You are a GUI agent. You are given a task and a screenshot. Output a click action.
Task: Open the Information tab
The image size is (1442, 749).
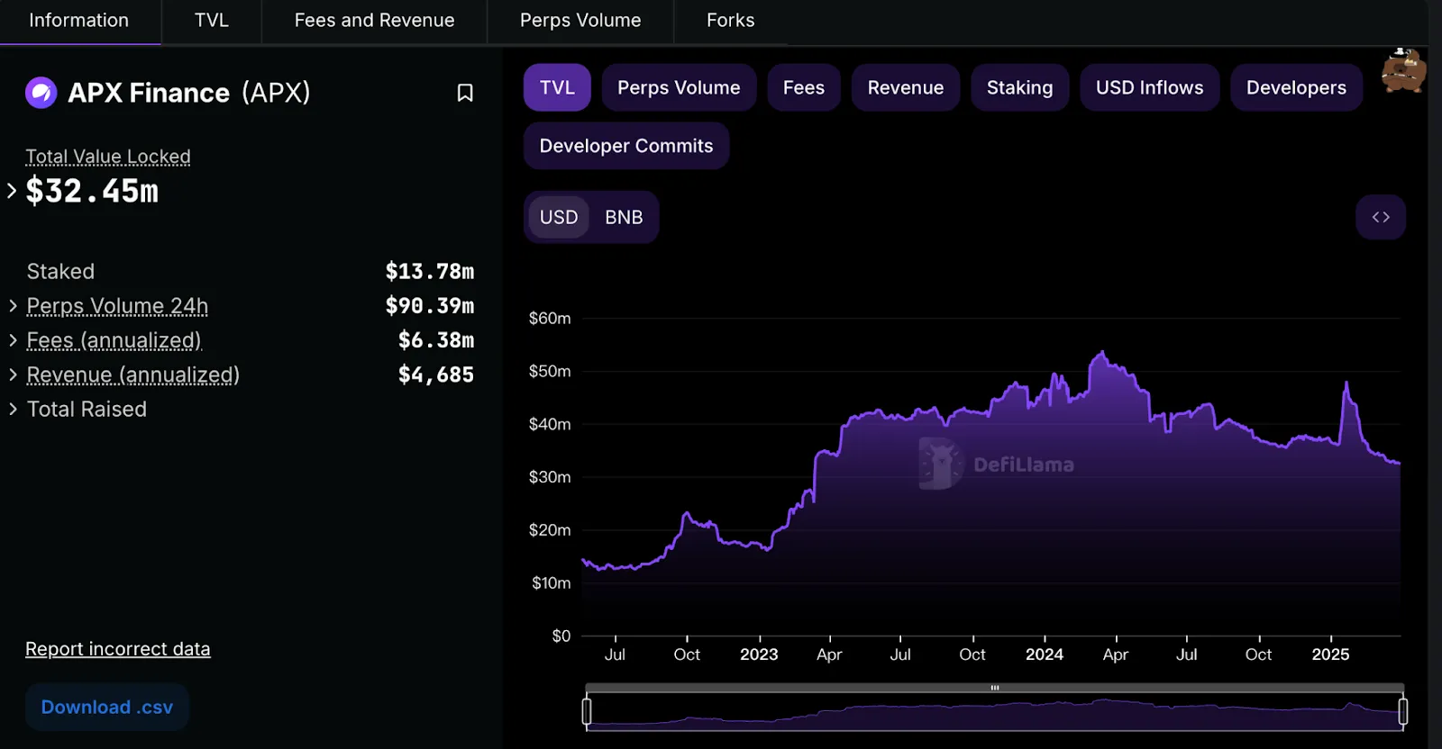(x=79, y=21)
